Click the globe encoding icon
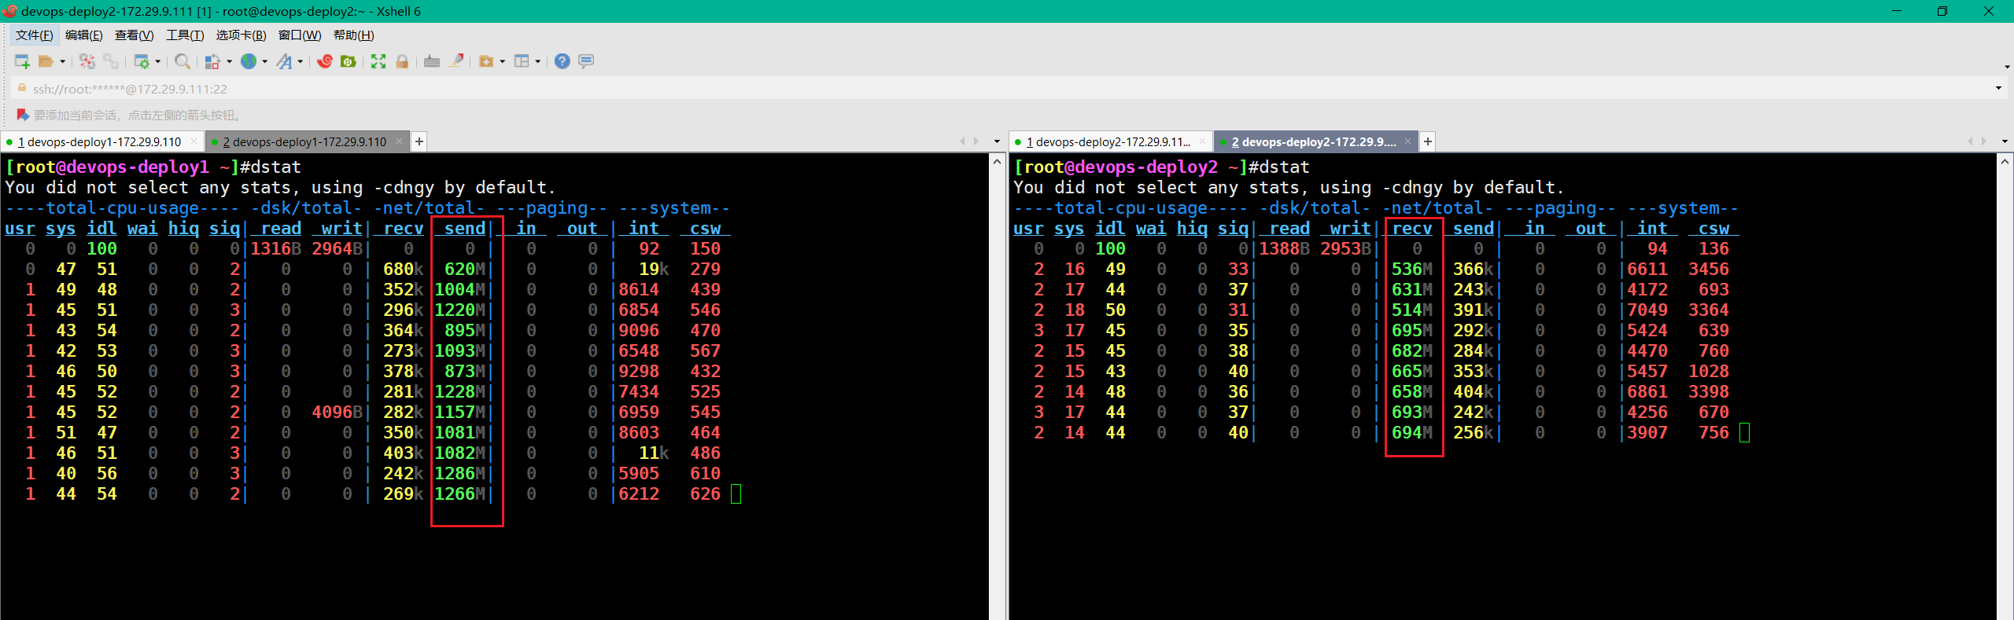 tap(249, 61)
